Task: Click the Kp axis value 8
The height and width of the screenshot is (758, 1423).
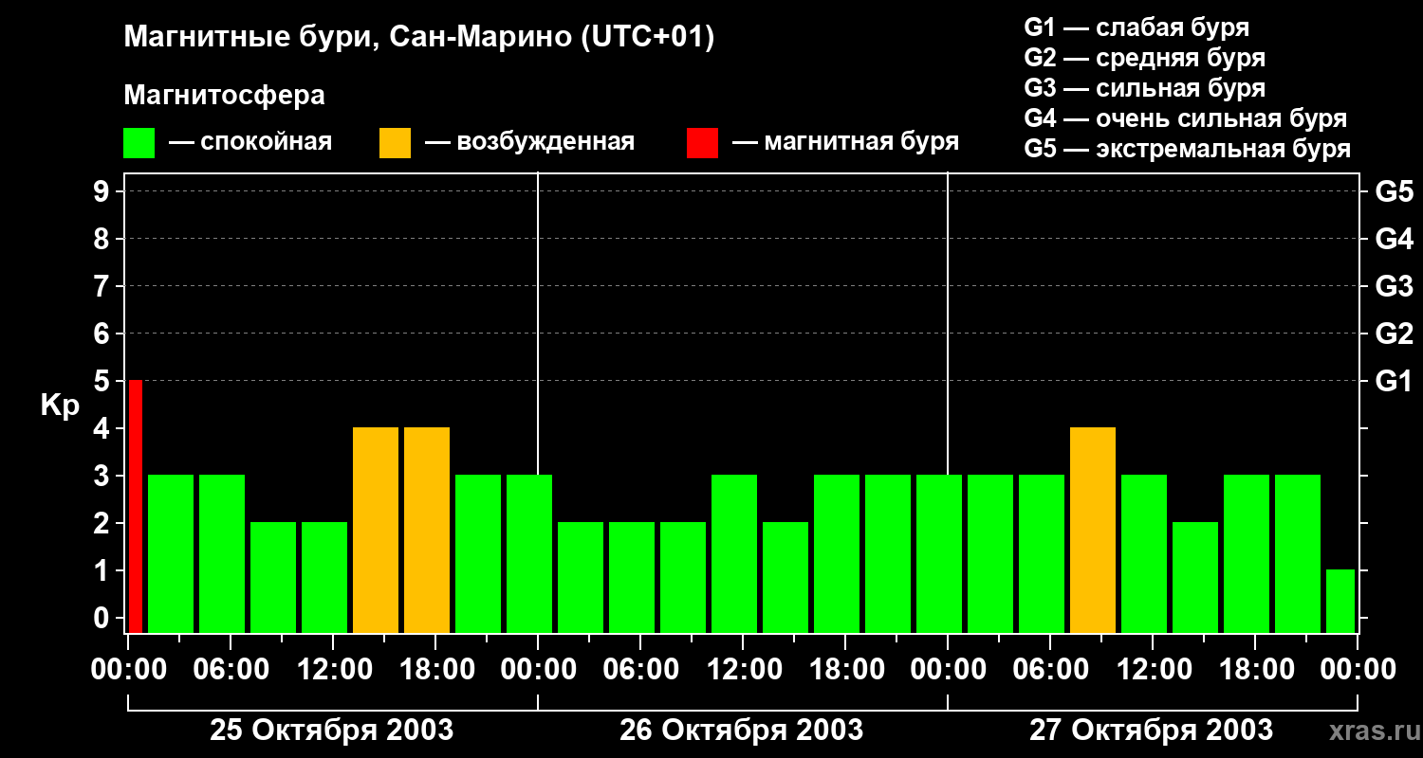Action: click(103, 239)
